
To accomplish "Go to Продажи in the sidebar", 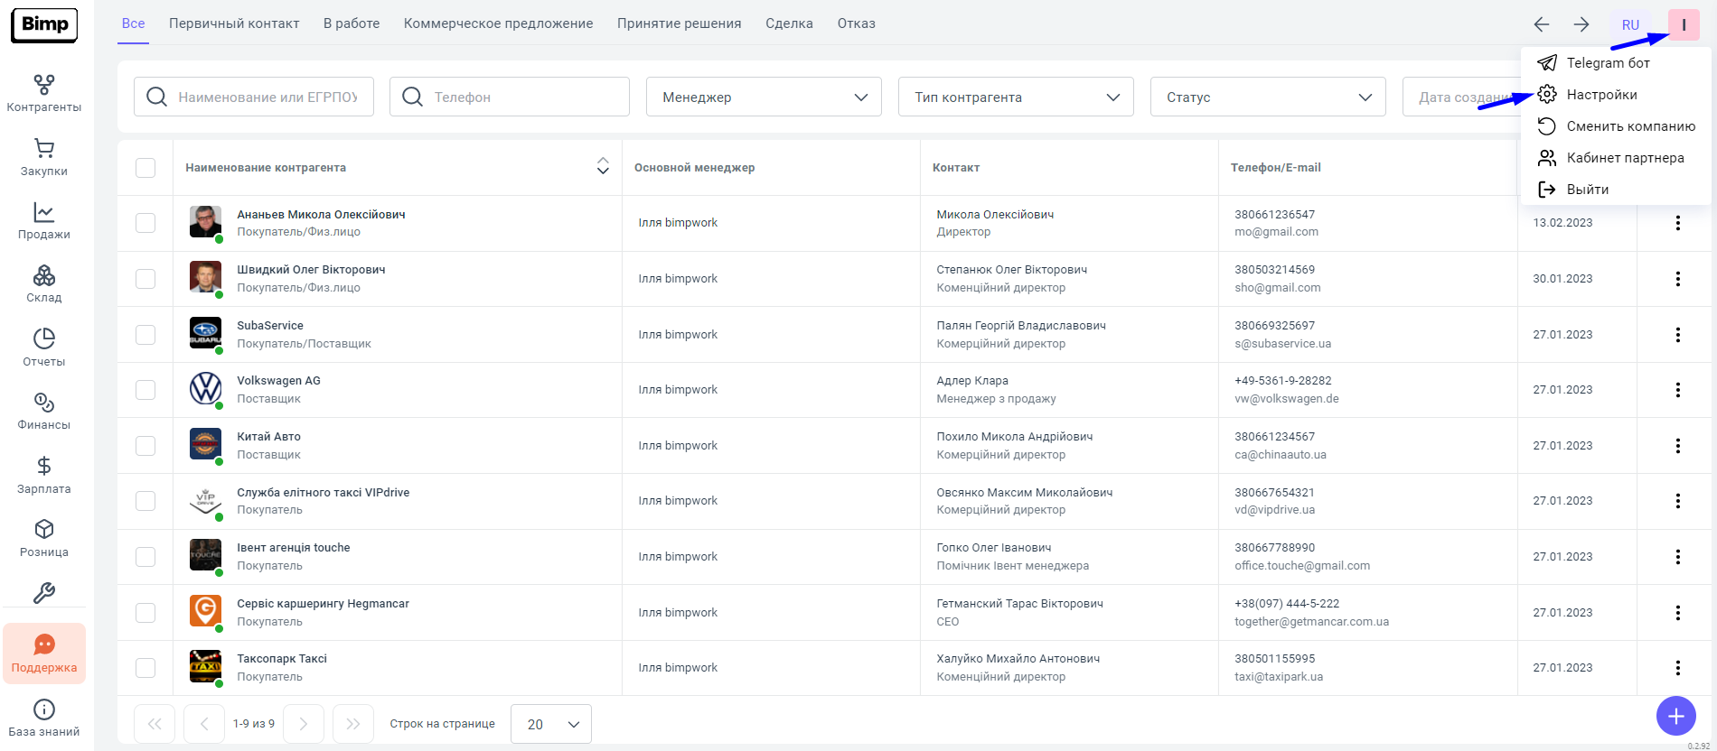I will [x=43, y=221].
